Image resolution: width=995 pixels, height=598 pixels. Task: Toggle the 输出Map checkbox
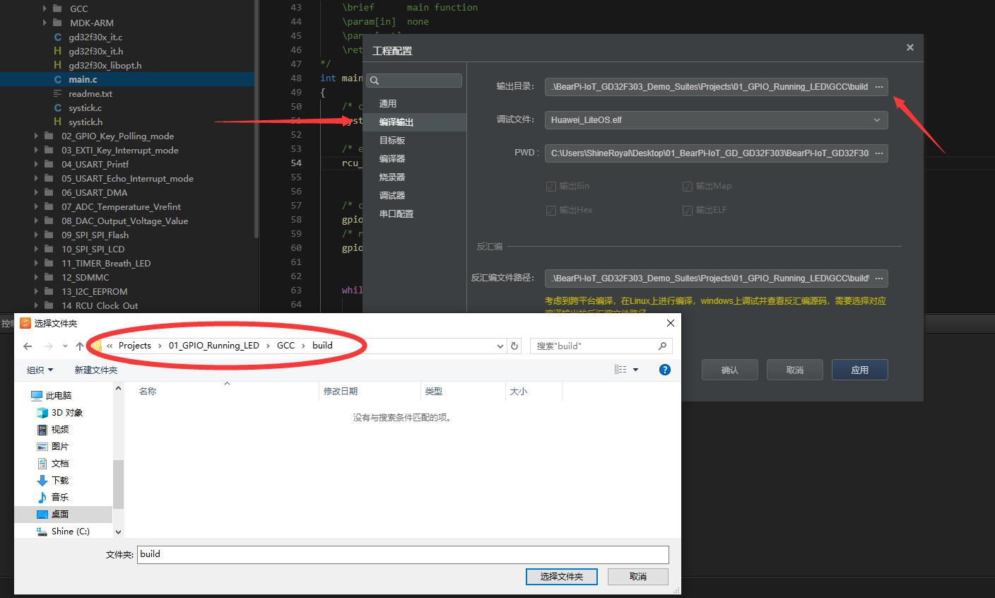click(688, 186)
